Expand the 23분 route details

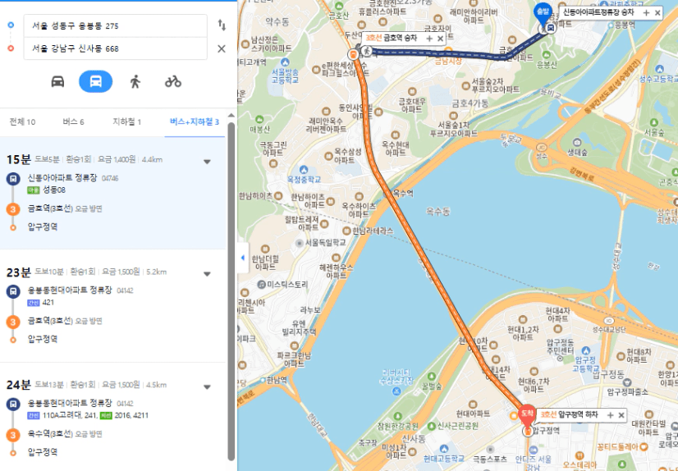[207, 274]
